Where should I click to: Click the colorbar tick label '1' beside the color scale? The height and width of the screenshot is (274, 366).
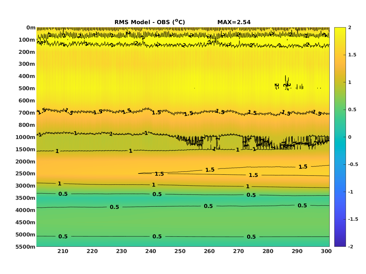[x=350, y=82]
